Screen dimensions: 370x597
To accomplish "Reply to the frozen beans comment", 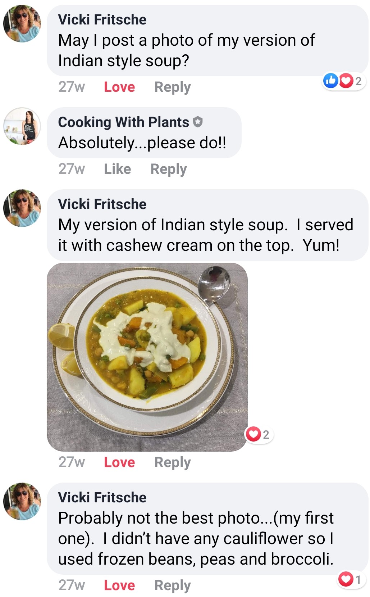I will point(172,585).
